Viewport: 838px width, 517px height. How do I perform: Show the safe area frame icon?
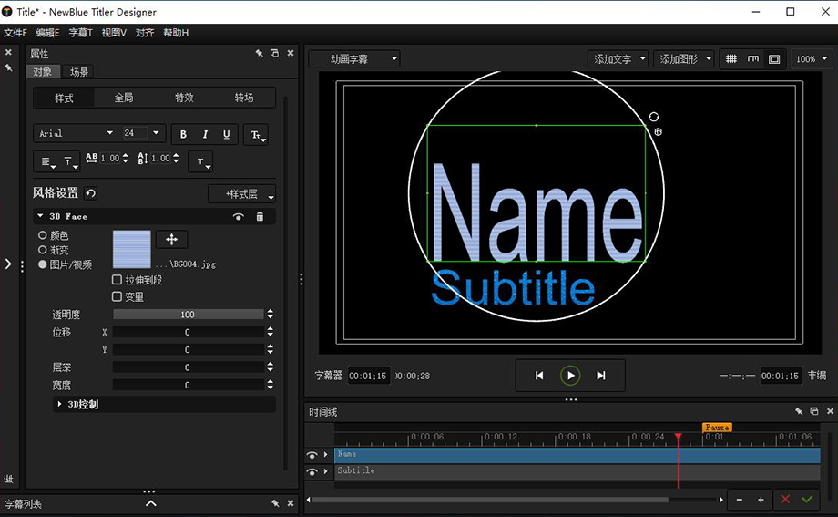[x=774, y=59]
